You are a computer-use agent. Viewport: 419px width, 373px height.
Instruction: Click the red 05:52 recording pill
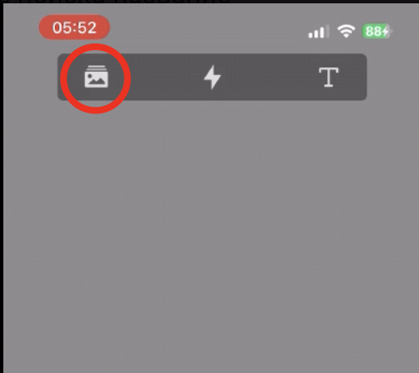tap(74, 28)
